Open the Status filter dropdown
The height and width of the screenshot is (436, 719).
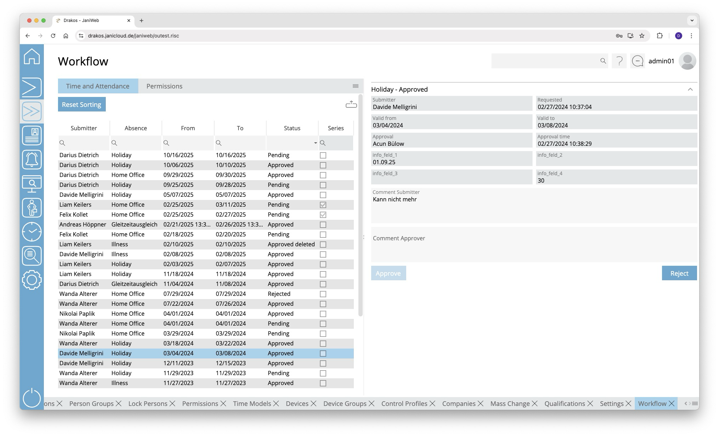(x=315, y=143)
